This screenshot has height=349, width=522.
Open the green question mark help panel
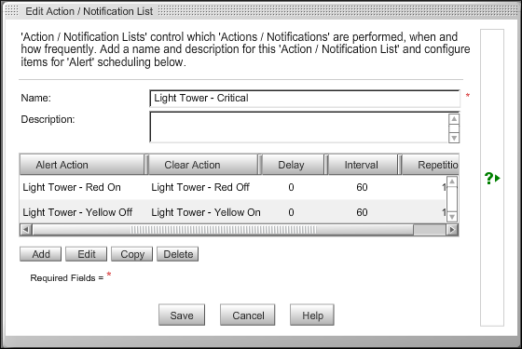point(492,178)
